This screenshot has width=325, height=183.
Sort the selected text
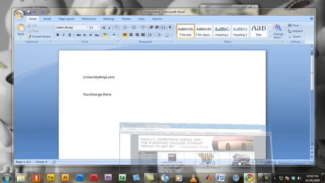164,27
